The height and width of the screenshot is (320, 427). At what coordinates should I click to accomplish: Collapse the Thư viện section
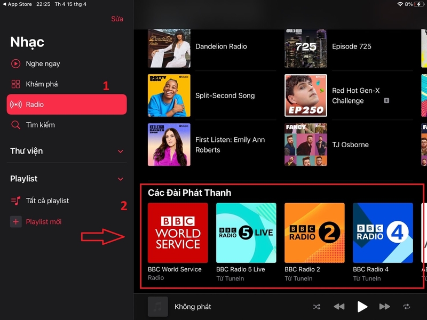(121, 151)
